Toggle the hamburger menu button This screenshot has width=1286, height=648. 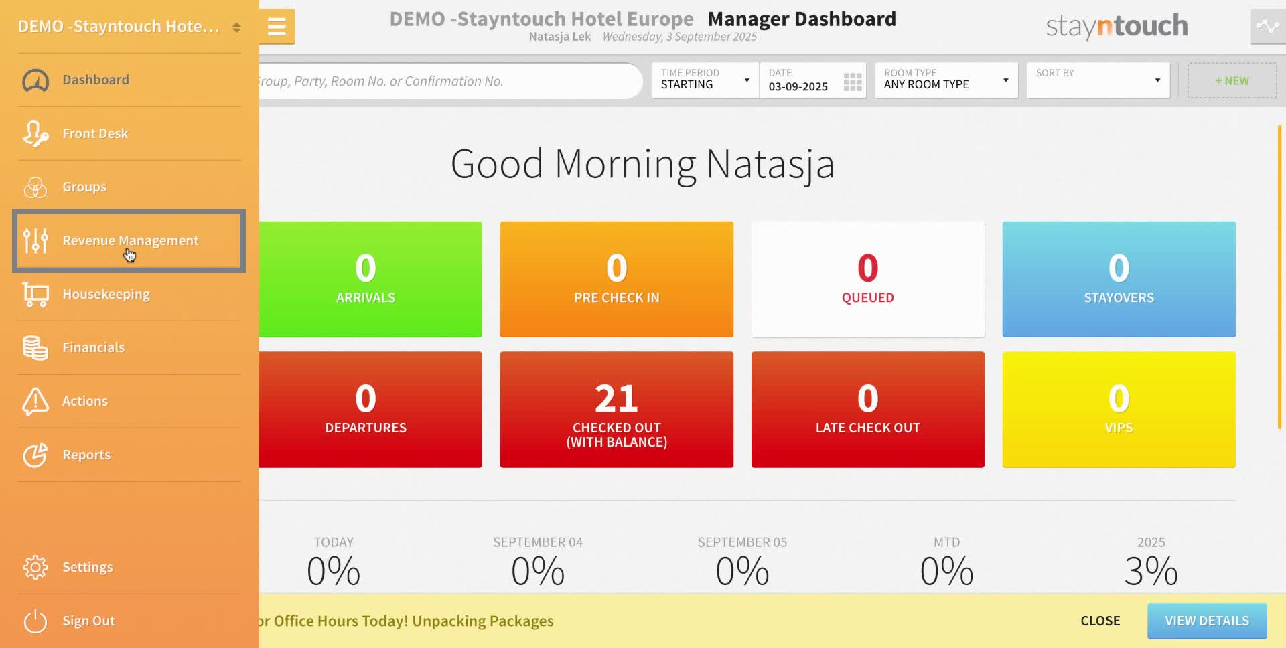pyautogui.click(x=277, y=27)
